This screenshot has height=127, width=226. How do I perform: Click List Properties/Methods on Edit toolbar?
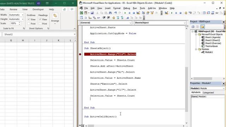pos(82,18)
